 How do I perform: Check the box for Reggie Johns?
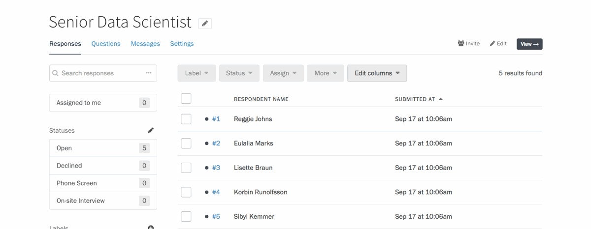pyautogui.click(x=186, y=119)
